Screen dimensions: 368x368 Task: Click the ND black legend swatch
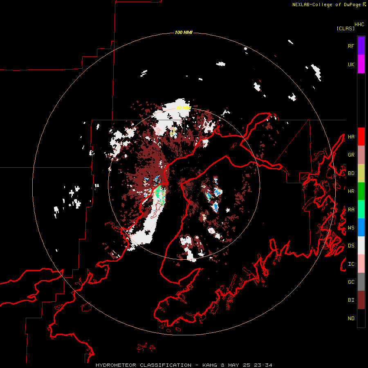(361, 318)
